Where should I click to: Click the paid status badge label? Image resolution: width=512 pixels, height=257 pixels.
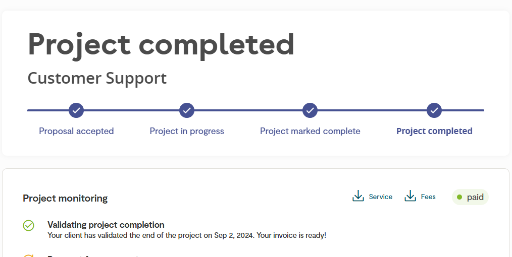pos(475,197)
